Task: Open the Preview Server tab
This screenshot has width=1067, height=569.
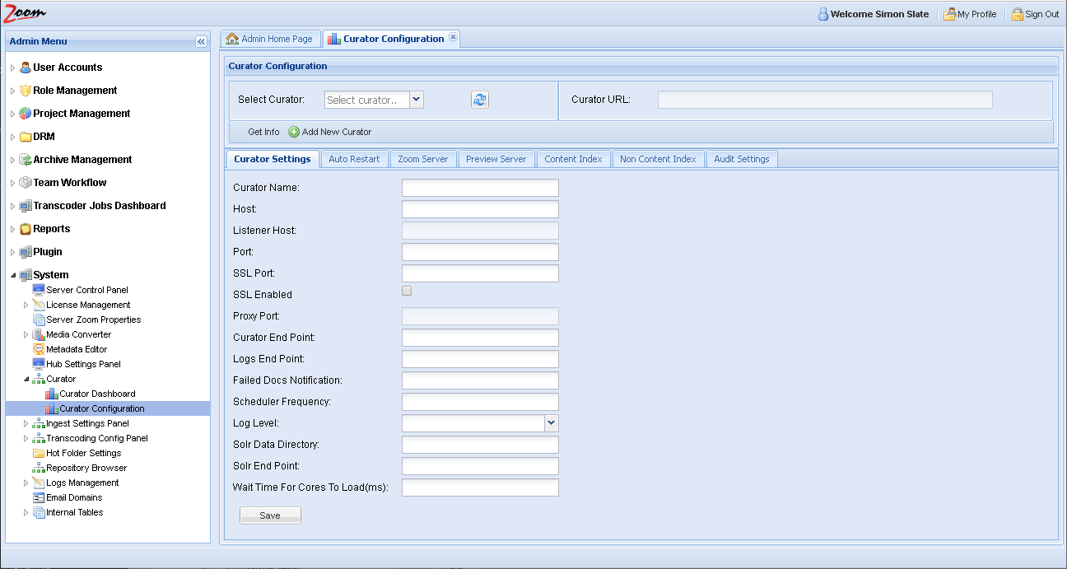Action: tap(496, 159)
